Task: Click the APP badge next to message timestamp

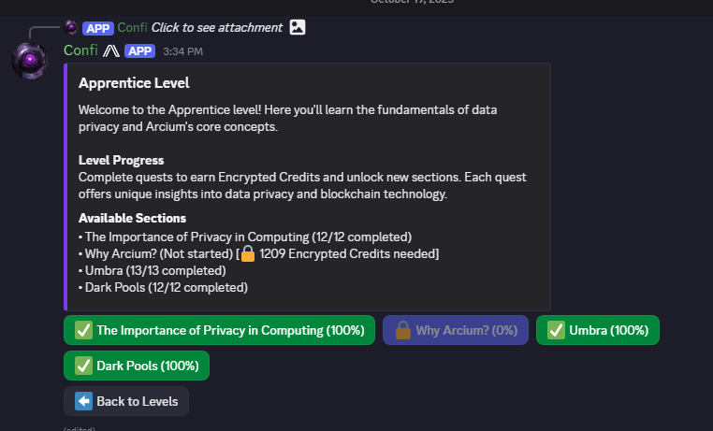Action: point(139,50)
